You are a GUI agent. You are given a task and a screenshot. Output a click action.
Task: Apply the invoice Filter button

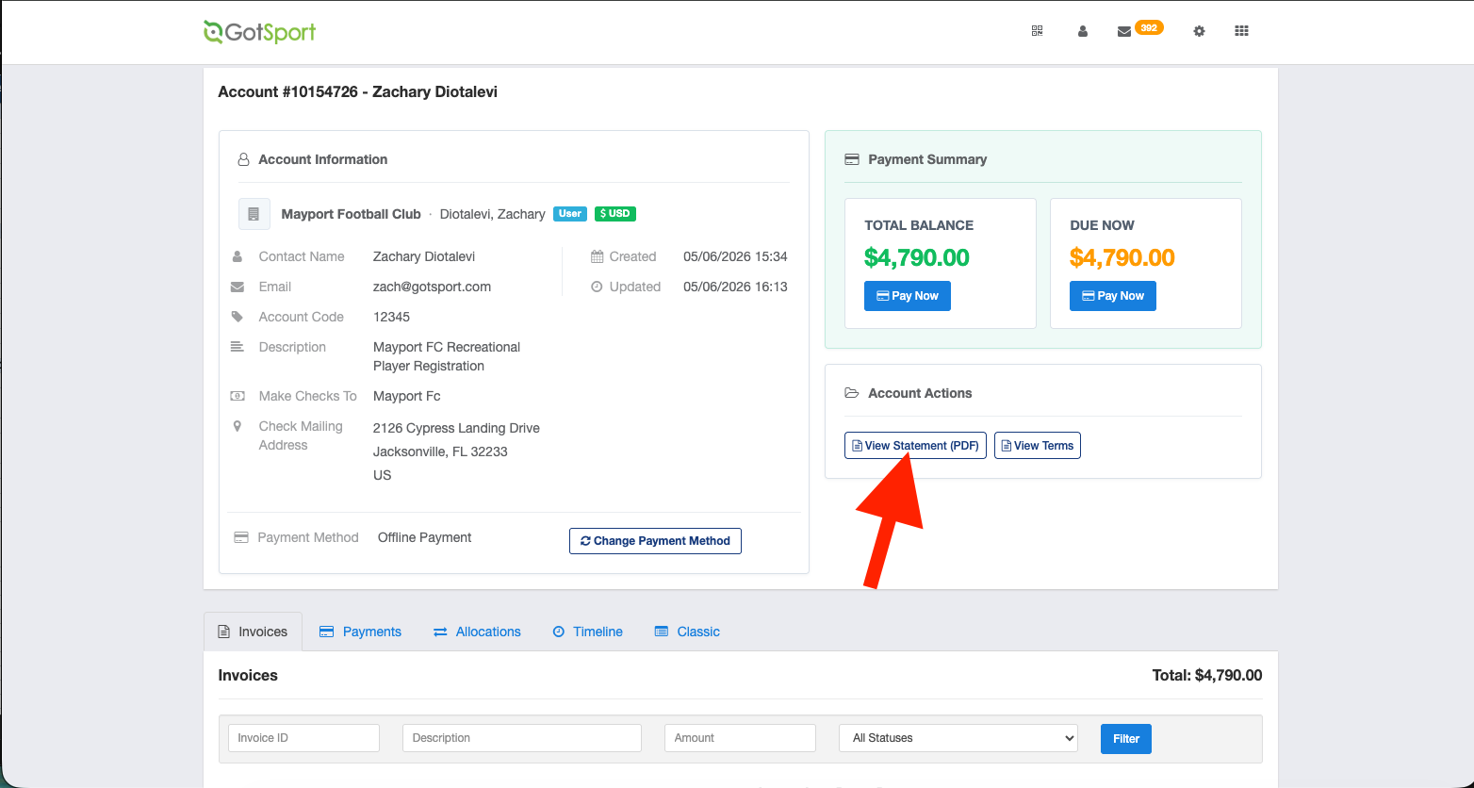(x=1126, y=739)
